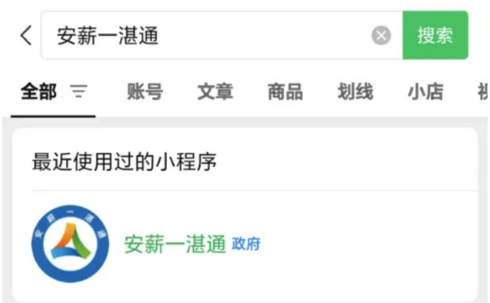Tap the white results card background below the logo
This screenshot has height=303, width=490.
(245, 293)
